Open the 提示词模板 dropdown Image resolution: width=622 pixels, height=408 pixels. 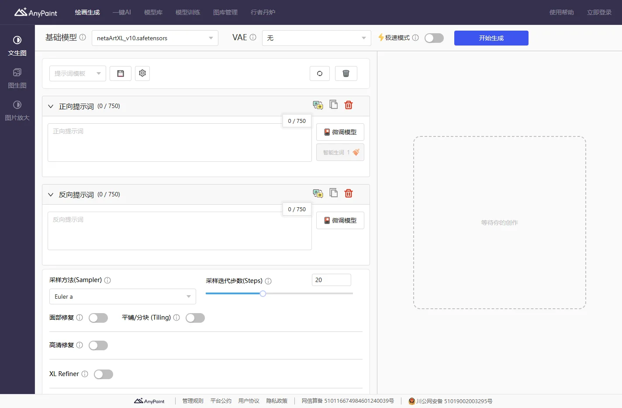click(x=77, y=73)
